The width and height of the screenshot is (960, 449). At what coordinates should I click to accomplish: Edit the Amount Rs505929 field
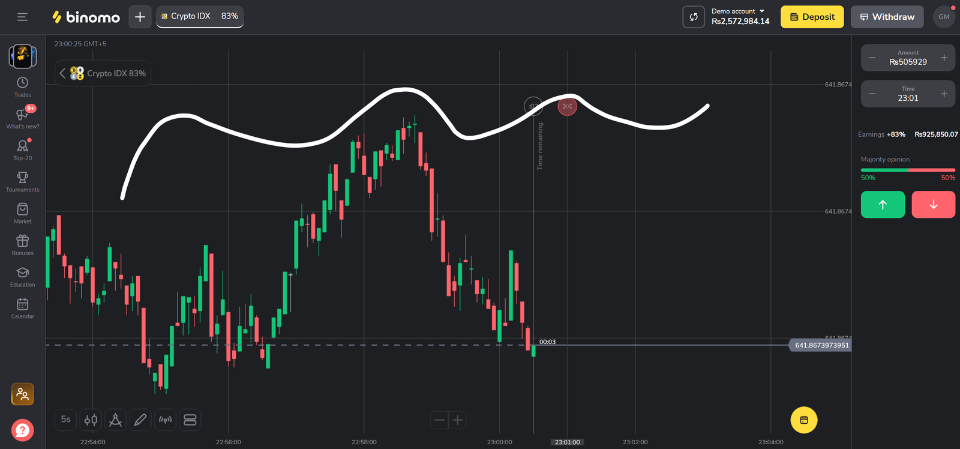[908, 58]
